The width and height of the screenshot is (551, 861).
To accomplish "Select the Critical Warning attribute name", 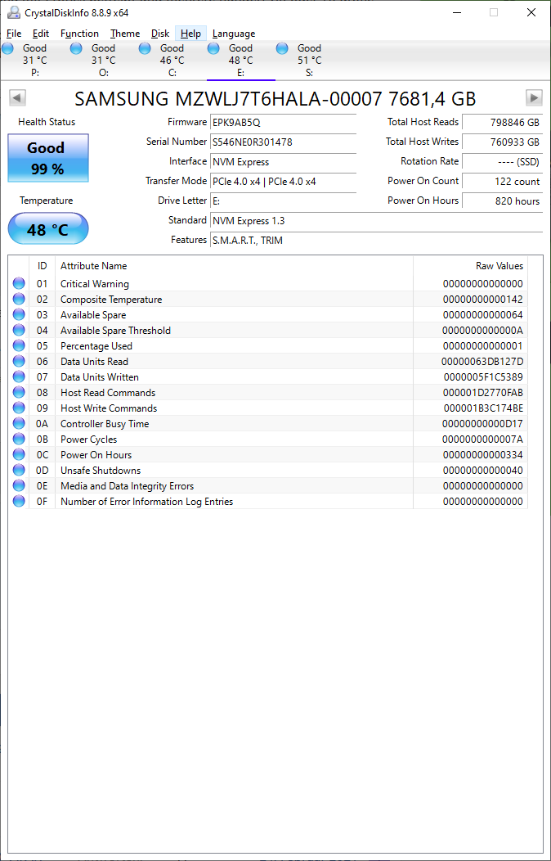I will [x=95, y=284].
